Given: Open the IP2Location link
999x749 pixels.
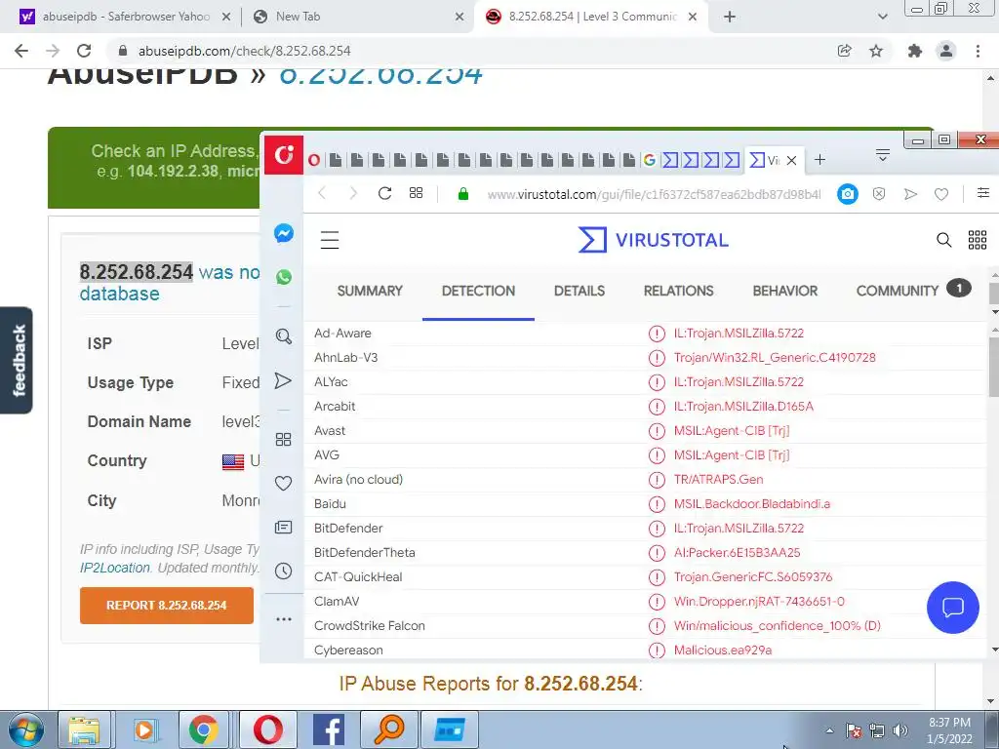Looking at the screenshot, I should [x=115, y=568].
